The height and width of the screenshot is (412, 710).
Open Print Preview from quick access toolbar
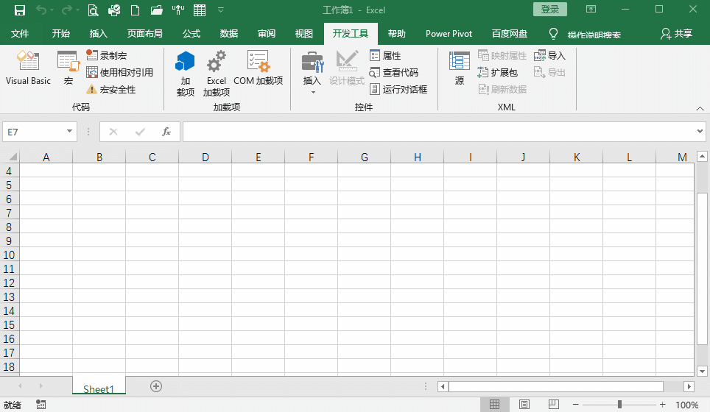(93, 10)
